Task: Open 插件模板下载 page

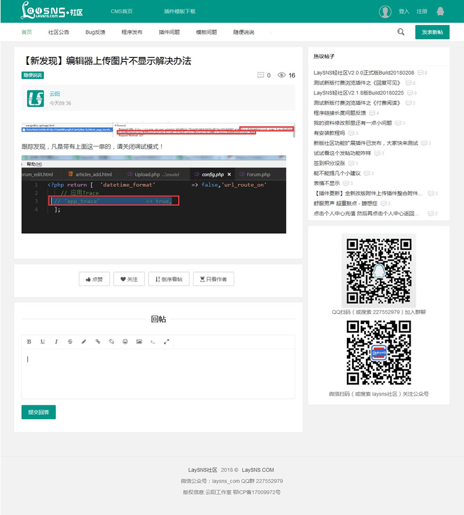Action: pyautogui.click(x=180, y=12)
